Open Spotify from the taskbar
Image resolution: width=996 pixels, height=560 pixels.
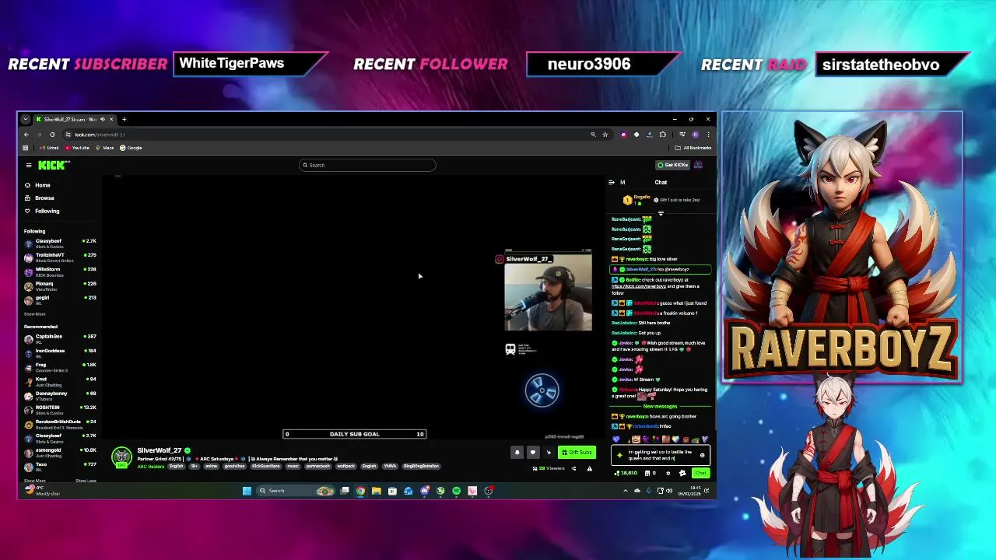[x=456, y=491]
